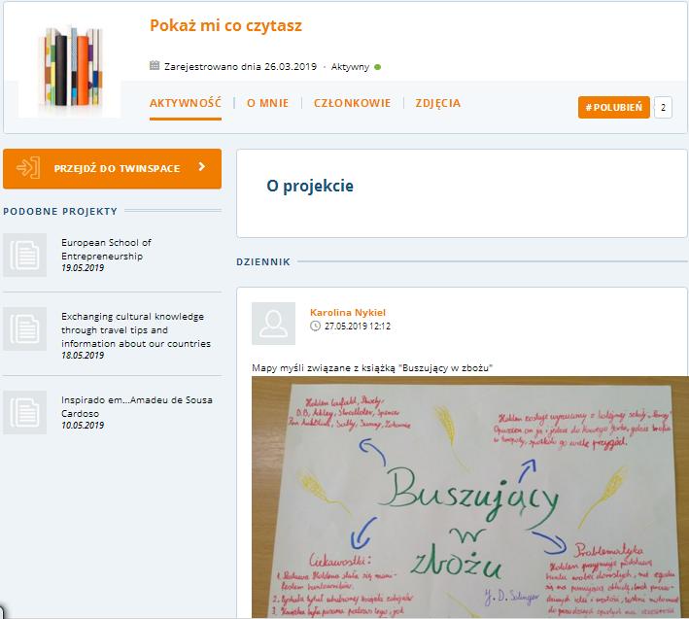Click the green Aktywny status dot
The height and width of the screenshot is (619, 689).
[377, 67]
